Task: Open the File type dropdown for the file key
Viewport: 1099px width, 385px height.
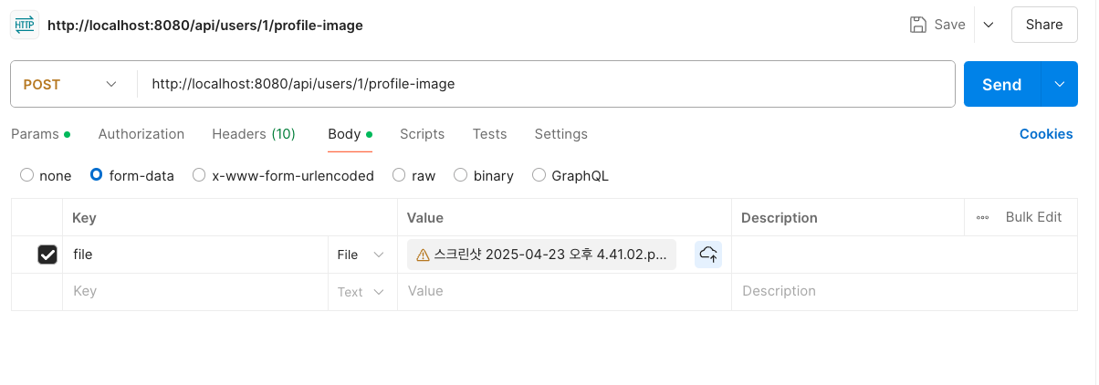Action: tap(361, 255)
